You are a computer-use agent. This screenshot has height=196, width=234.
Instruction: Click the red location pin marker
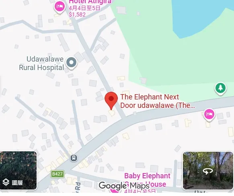pyautogui.click(x=111, y=101)
